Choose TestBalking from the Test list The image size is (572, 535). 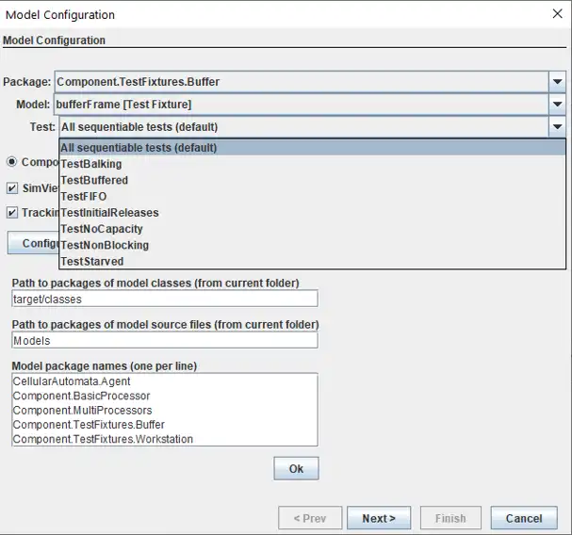[313, 164]
